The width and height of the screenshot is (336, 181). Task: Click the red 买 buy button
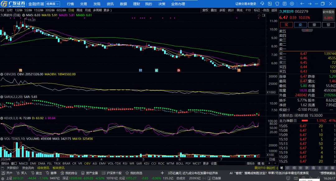click(286, 25)
